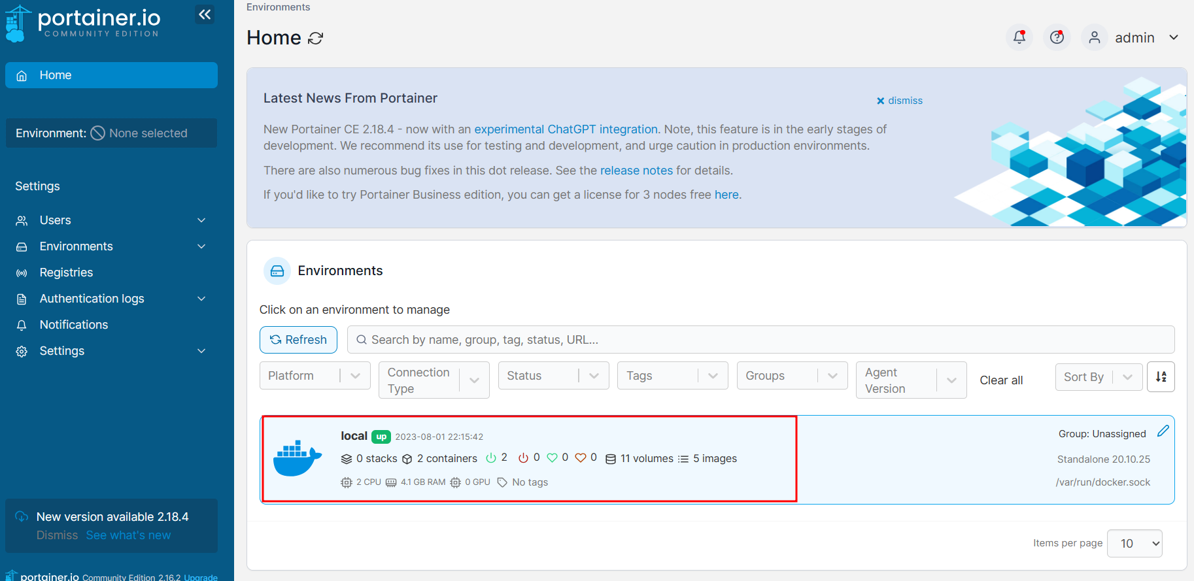Open the notifications bell icon
Image resolution: width=1194 pixels, height=581 pixels.
click(1019, 37)
